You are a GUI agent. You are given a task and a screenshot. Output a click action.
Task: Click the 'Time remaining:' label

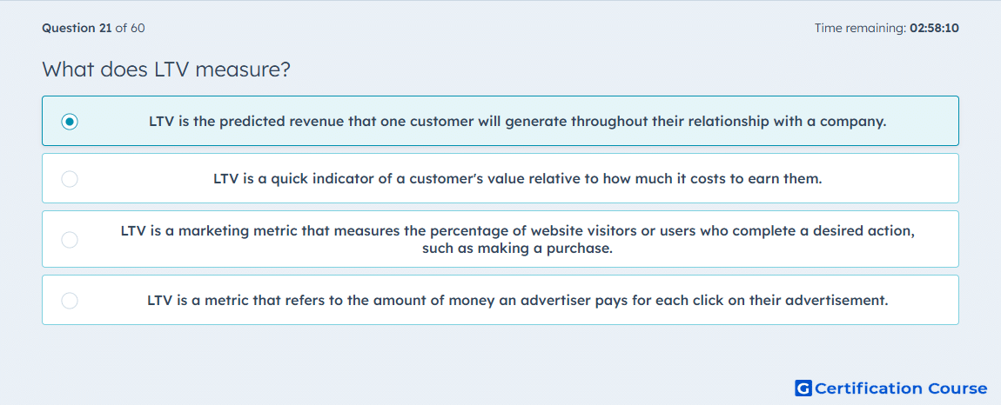coord(858,28)
